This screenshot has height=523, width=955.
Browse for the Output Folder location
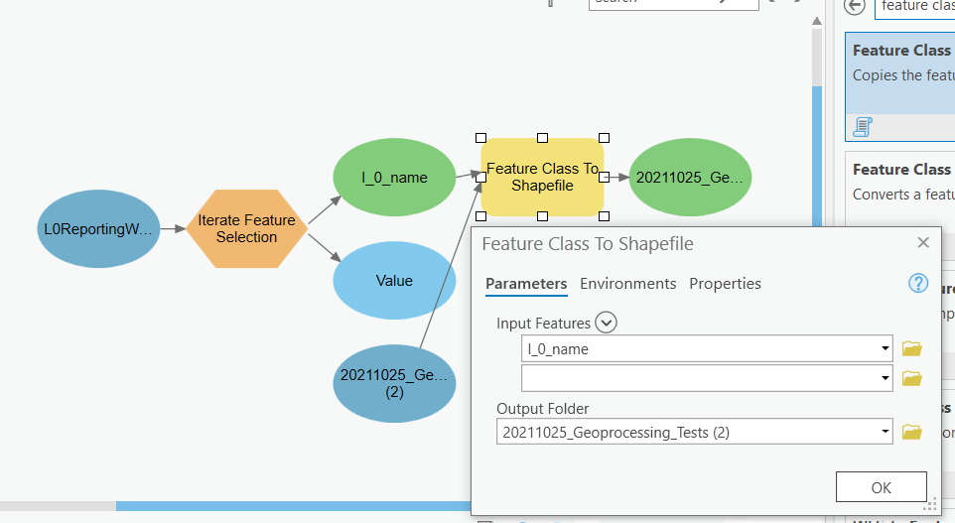click(x=911, y=432)
